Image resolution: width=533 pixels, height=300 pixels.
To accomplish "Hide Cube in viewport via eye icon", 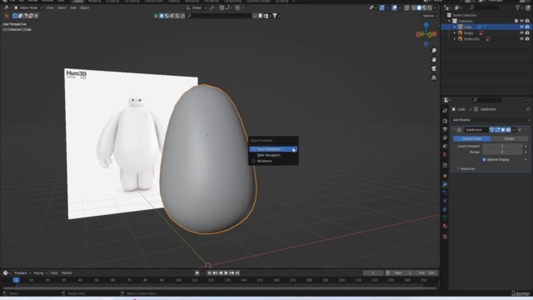I will (x=521, y=27).
